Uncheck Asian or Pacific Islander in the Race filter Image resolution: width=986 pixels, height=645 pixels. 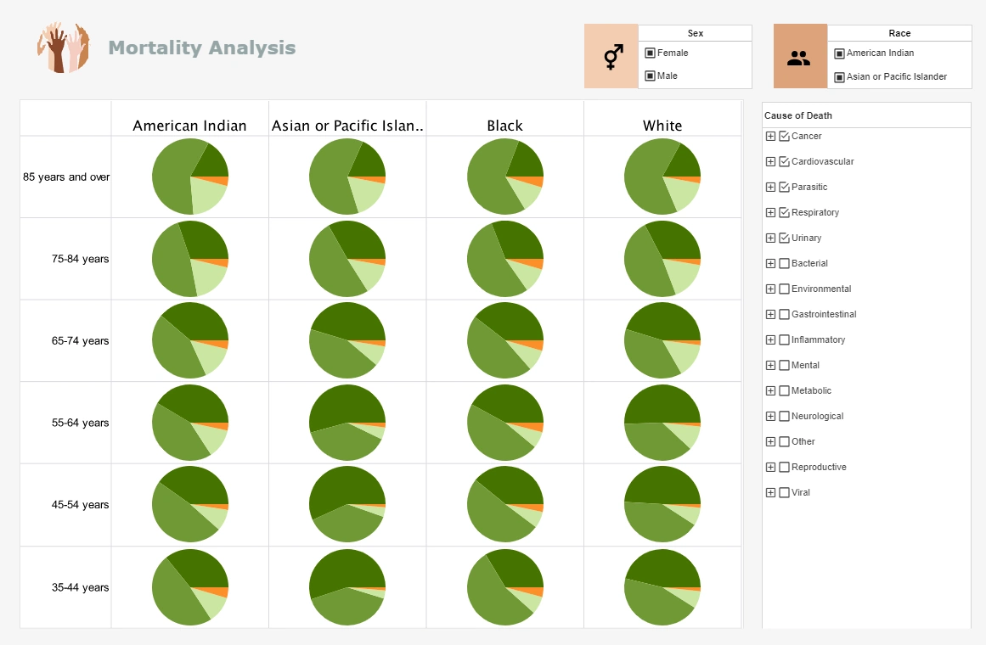coord(839,76)
